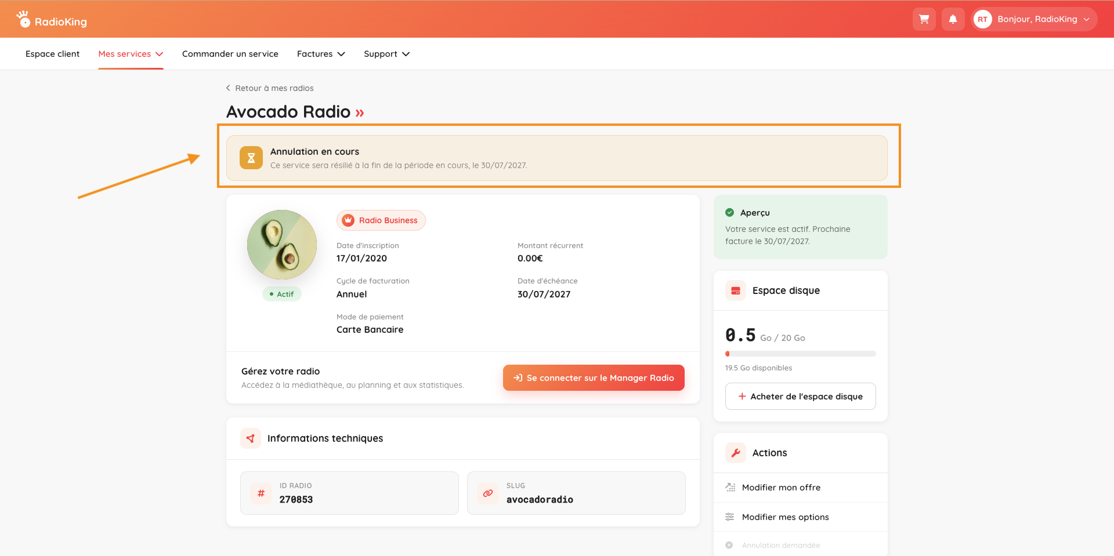Screen dimensions: 1114x556
Task: Click the Informations techniques icon
Action: (x=251, y=438)
